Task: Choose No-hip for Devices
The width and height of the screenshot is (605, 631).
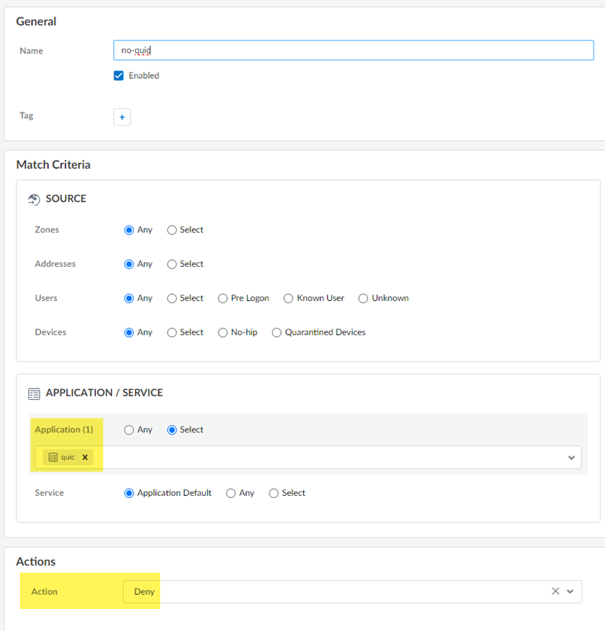Action: tap(223, 332)
